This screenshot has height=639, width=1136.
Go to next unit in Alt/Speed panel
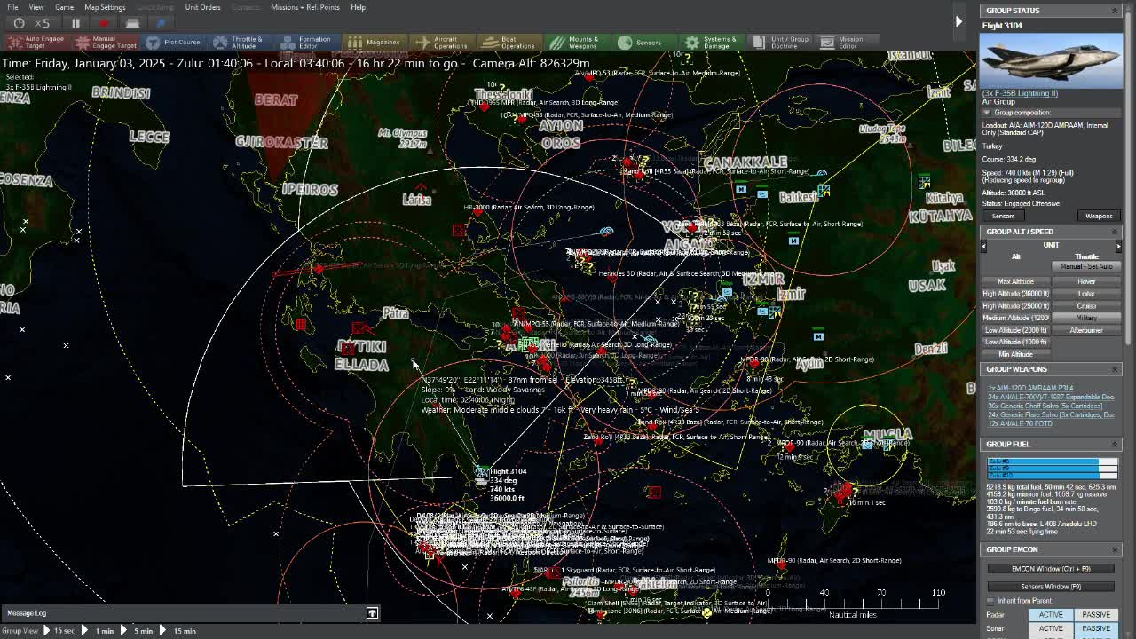1118,246
